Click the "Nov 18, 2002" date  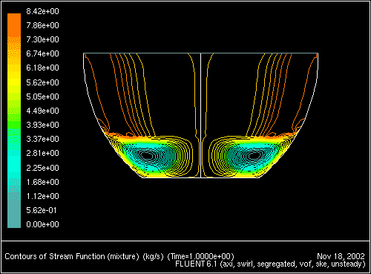point(341,256)
